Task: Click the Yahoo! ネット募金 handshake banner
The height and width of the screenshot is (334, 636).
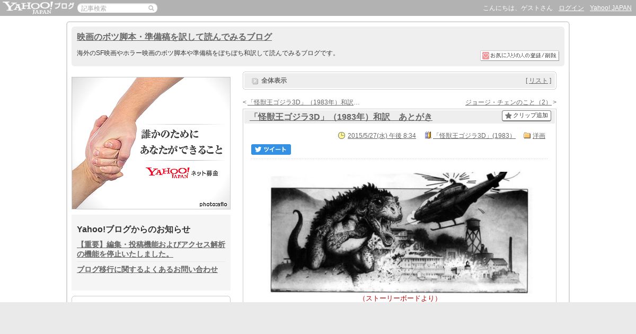Action: pyautogui.click(x=151, y=143)
